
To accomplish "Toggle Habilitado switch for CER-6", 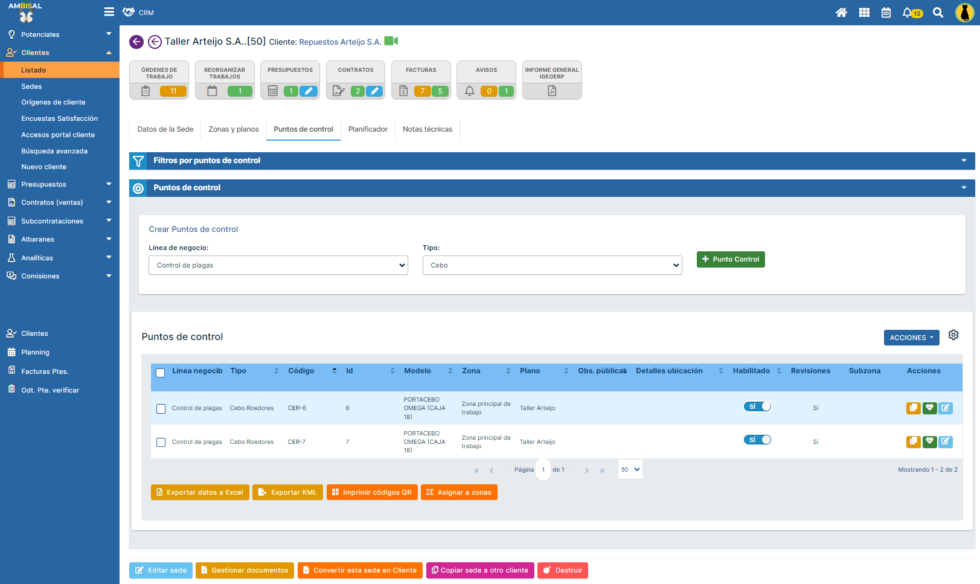I will [757, 407].
